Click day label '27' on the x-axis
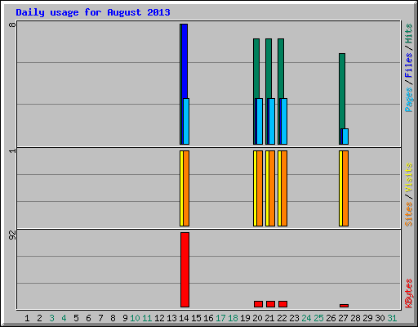Image resolution: width=418 pixels, height=327 pixels. [x=343, y=318]
